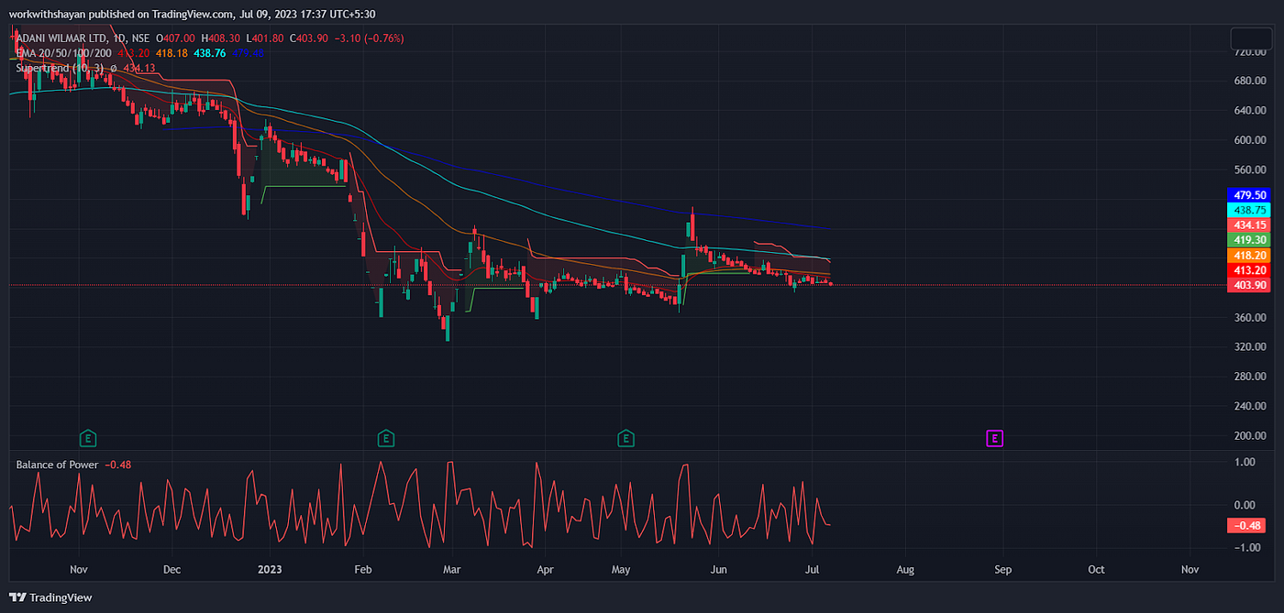1284x613 pixels.
Task: Click the Aug label on time axis
Action: click(x=905, y=570)
